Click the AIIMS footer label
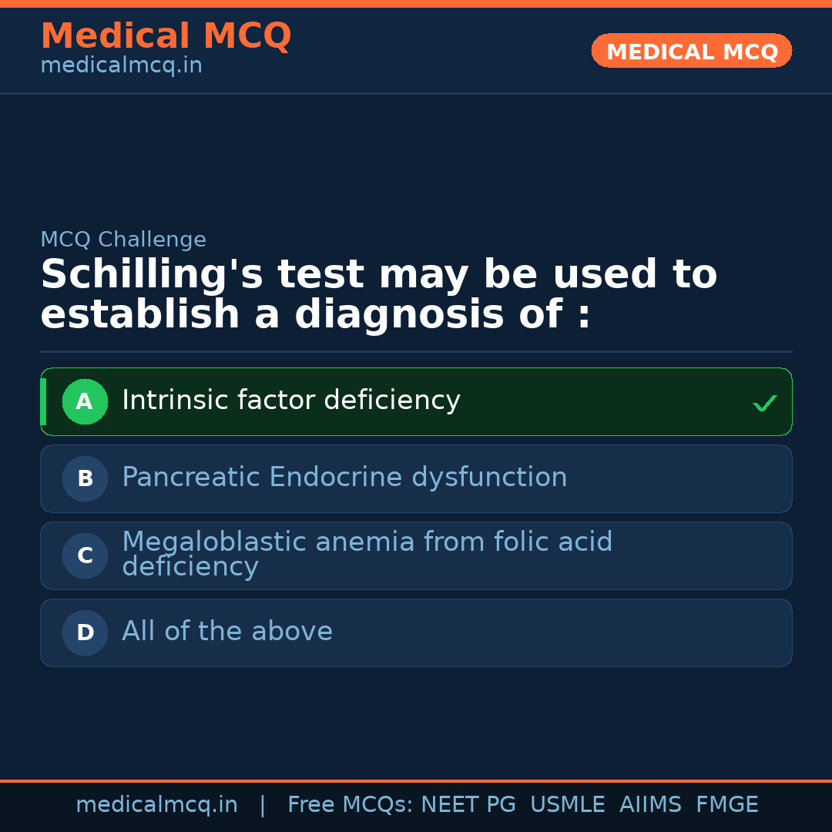Screen dimensions: 832x832 pyautogui.click(x=650, y=805)
